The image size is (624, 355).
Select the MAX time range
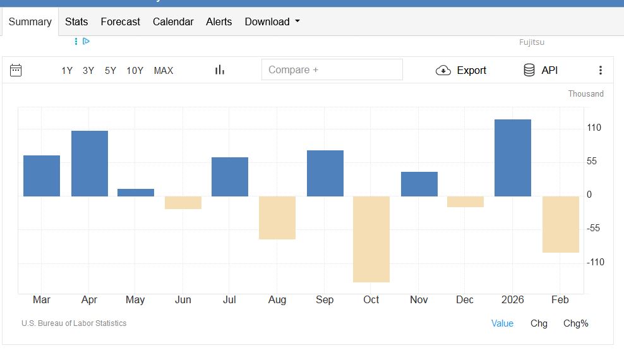[164, 71]
